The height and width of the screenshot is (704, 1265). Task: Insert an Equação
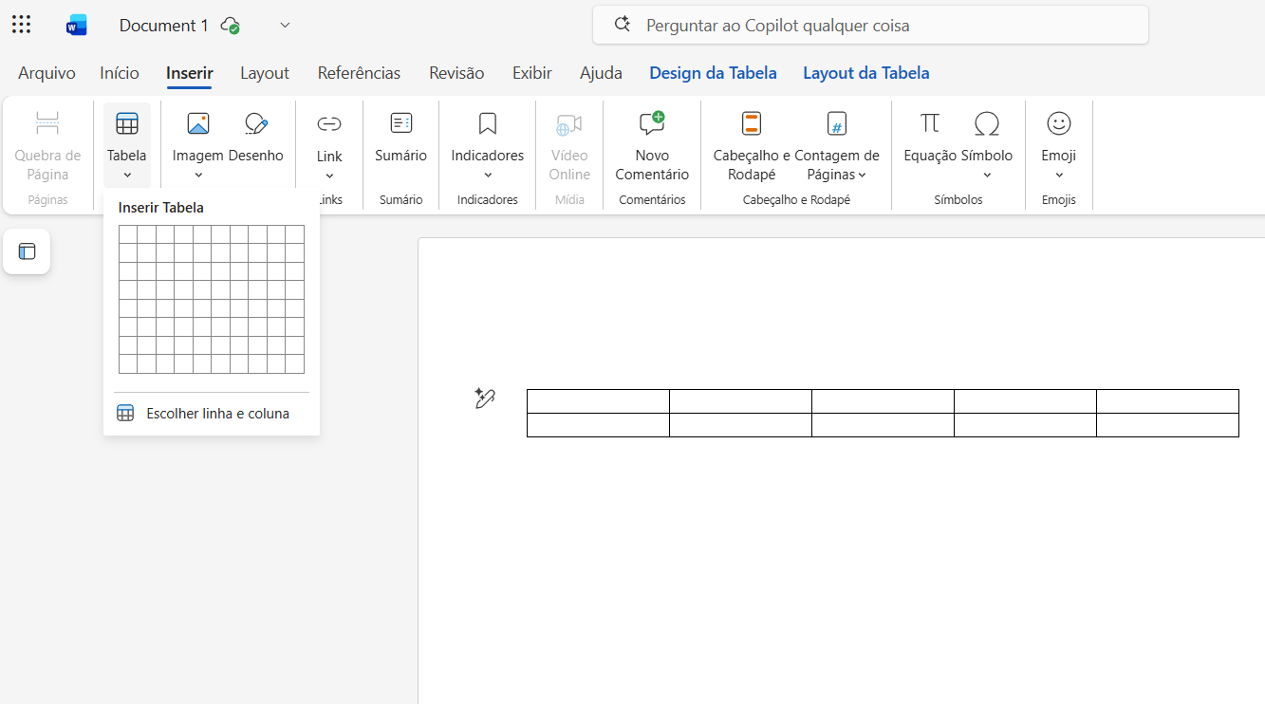[x=929, y=137]
